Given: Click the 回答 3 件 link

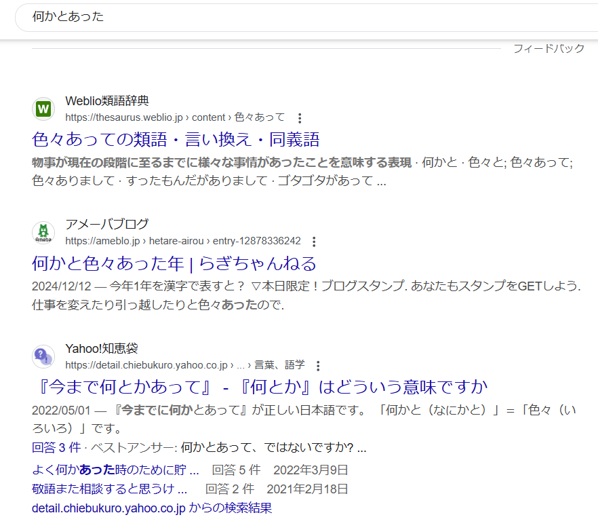Looking at the screenshot, I should pos(56,447).
